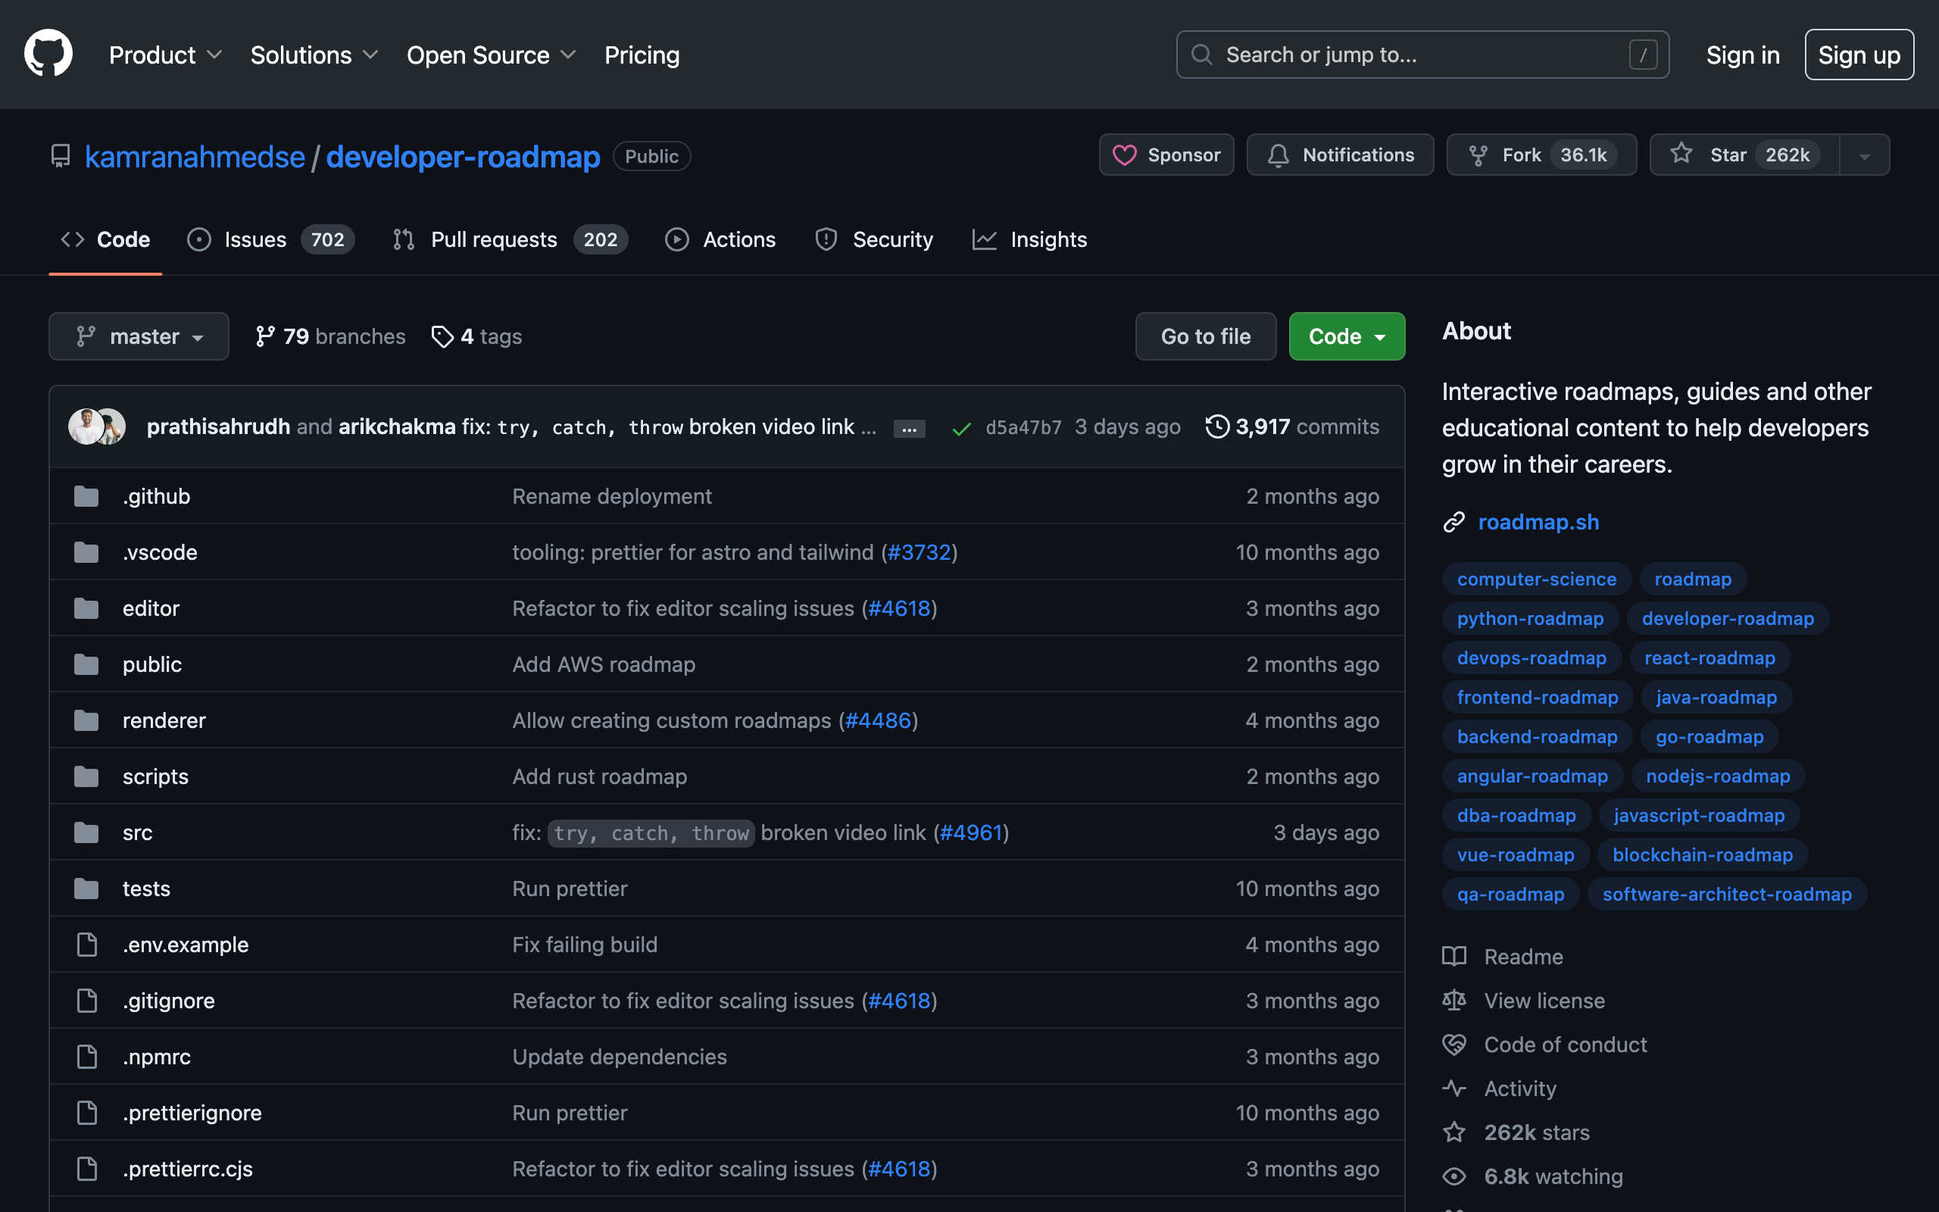The height and width of the screenshot is (1212, 1939).
Task: Open commit hash d5a47b7
Action: pos(1023,427)
